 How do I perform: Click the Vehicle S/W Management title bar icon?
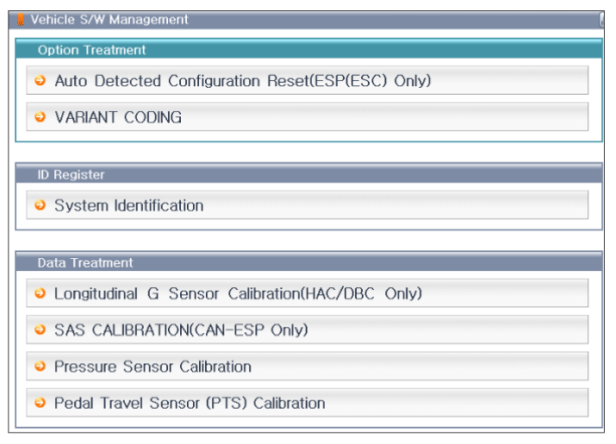(21, 20)
